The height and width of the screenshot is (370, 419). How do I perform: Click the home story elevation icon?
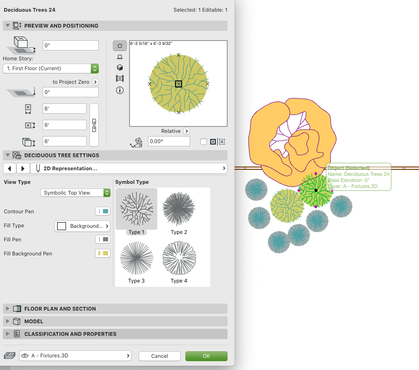point(22,45)
